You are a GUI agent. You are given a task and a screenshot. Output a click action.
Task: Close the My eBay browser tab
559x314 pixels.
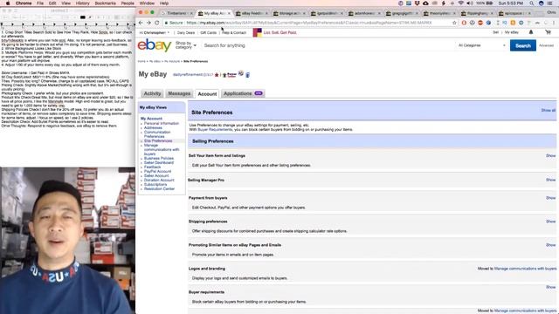pos(229,13)
